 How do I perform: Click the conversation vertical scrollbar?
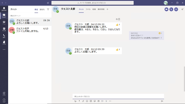click(x=184, y=79)
